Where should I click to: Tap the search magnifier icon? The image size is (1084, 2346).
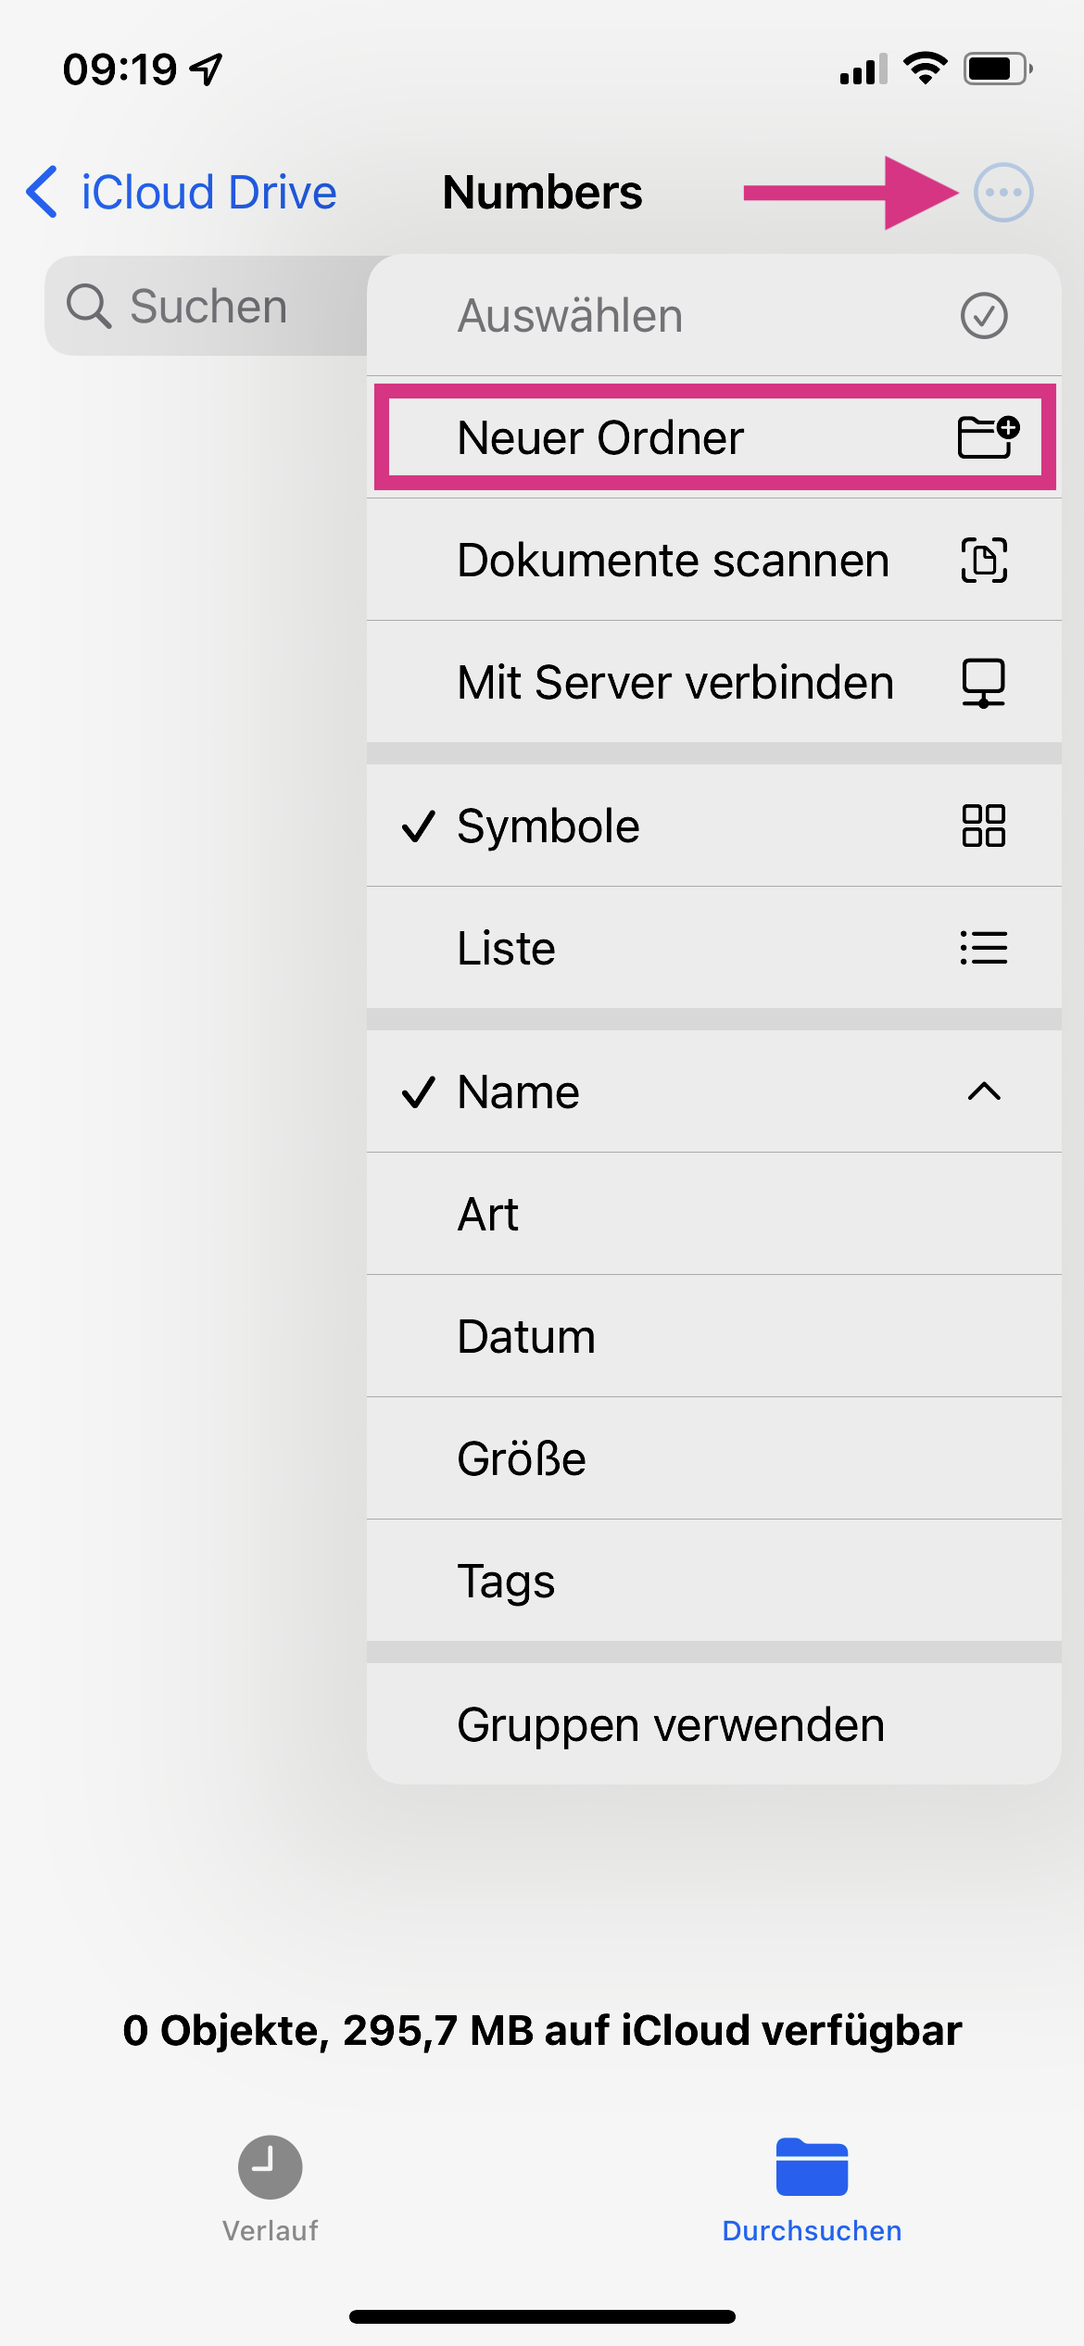click(x=89, y=306)
